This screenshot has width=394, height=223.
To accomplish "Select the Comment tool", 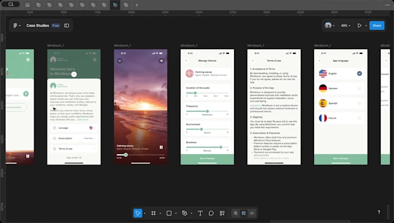I will [x=211, y=213].
